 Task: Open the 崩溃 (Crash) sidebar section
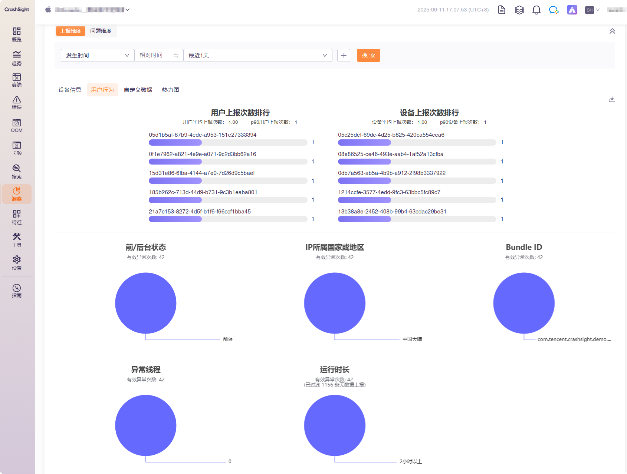(x=17, y=80)
